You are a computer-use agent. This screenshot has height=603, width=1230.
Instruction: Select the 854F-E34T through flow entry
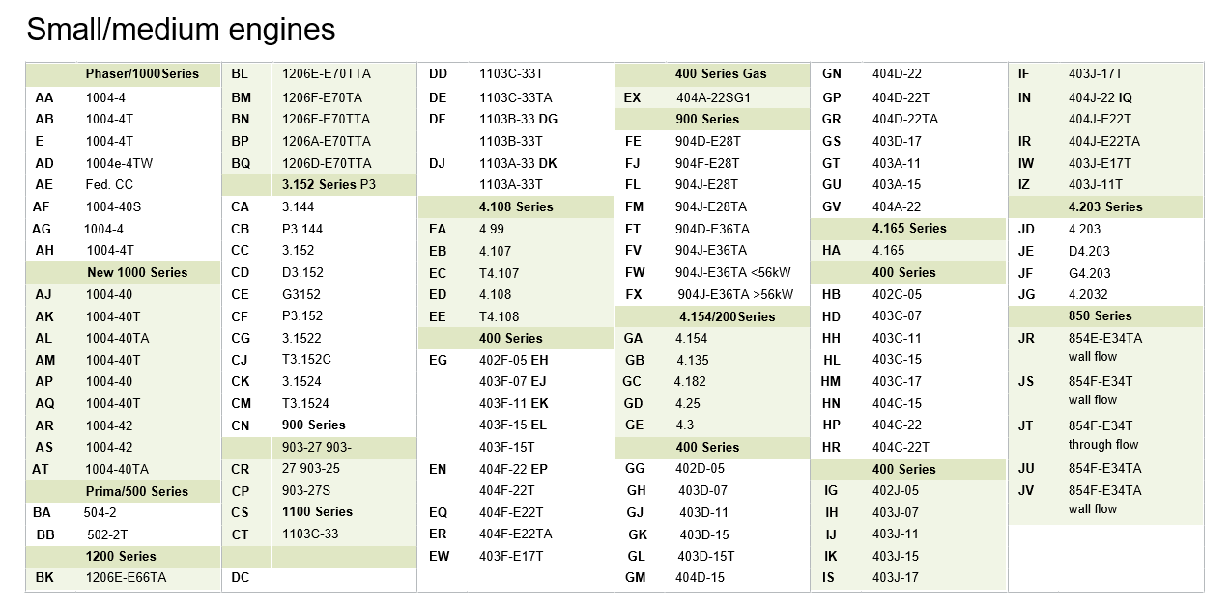[x=1103, y=435]
